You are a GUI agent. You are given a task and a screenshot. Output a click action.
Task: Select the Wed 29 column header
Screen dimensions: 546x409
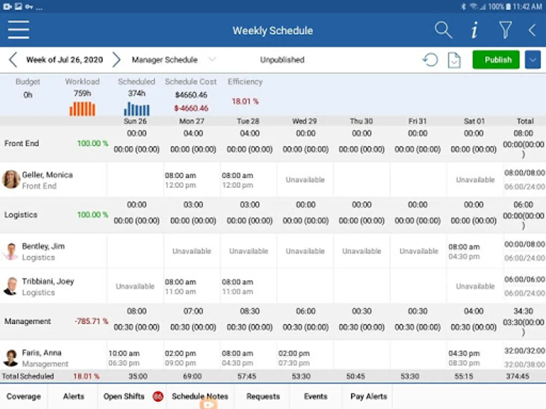[x=304, y=121]
